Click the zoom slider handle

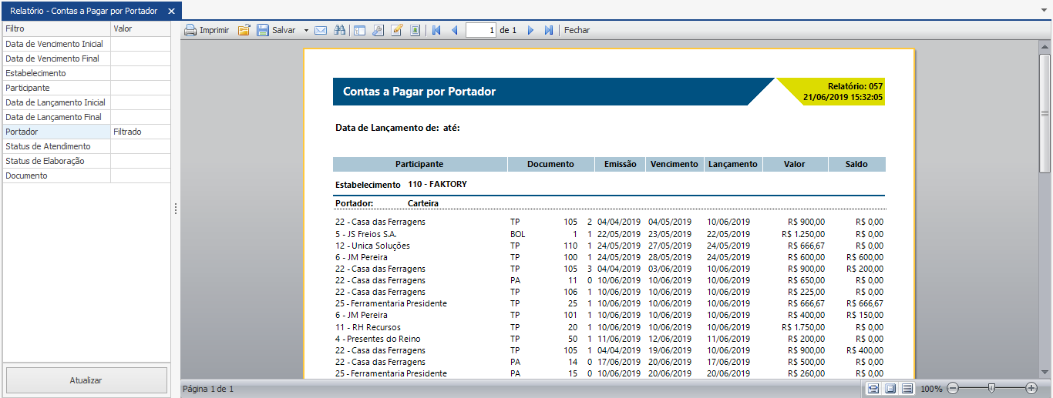click(x=991, y=389)
